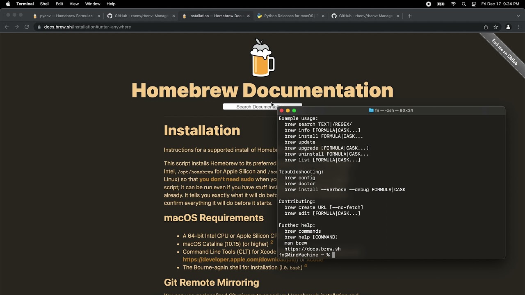The image size is (525, 295).
Task: Click 'brew doctor' line in terminal
Action: pos(300,184)
